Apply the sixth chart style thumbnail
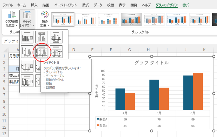Screen dimensions: 217x137 coord(177,19)
